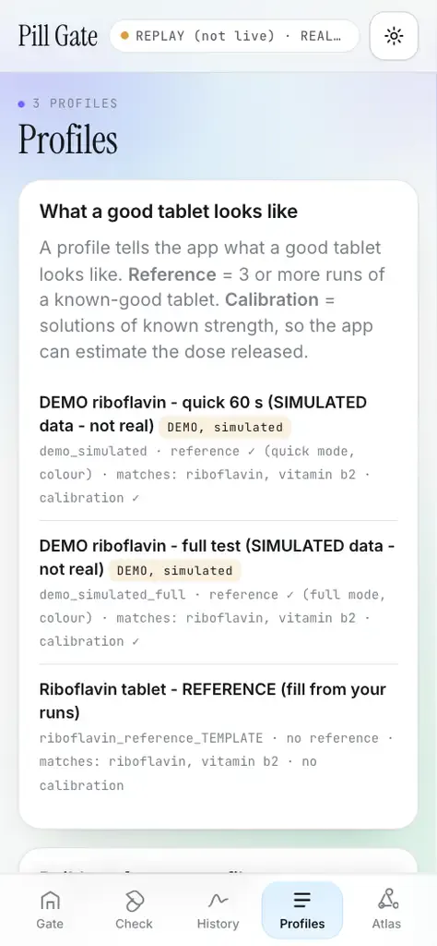The image size is (437, 946).
Task: Open the Atlas graph icon
Action: tap(386, 900)
